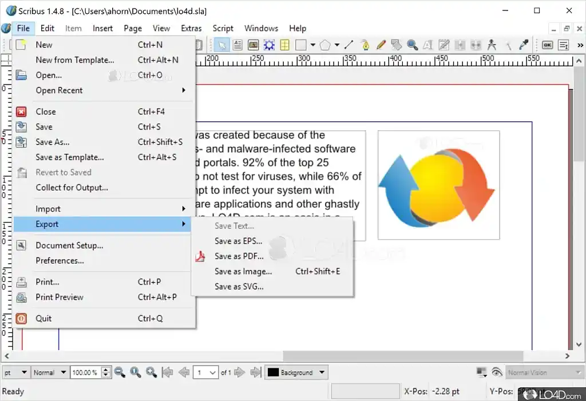Image resolution: width=586 pixels, height=401 pixels.
Task: Expand the polygon tool dropdown arrow
Action: [336, 45]
